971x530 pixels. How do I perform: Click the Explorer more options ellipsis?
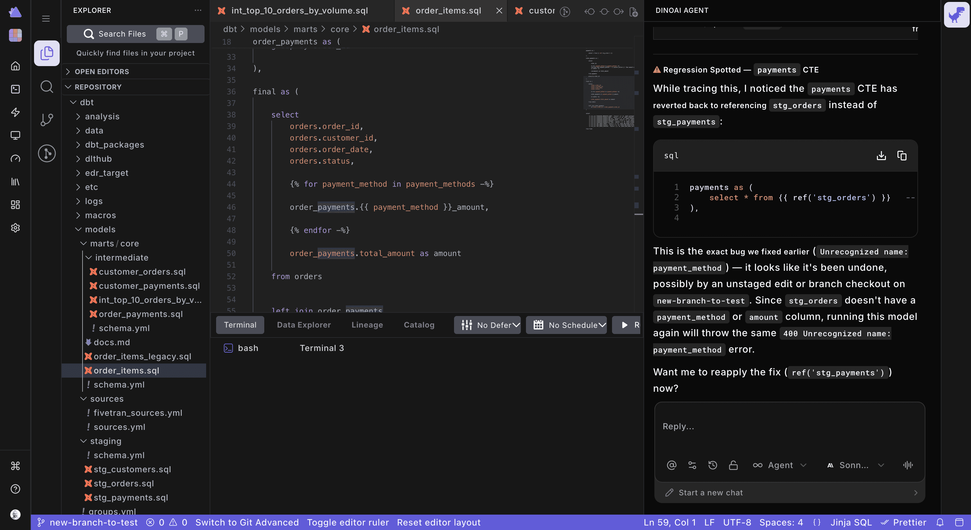pyautogui.click(x=198, y=11)
